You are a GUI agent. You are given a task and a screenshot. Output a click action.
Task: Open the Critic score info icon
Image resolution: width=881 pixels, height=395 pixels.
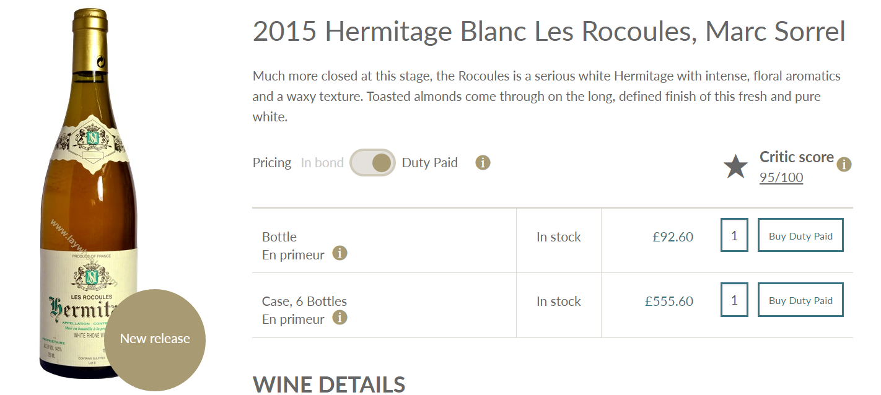844,165
